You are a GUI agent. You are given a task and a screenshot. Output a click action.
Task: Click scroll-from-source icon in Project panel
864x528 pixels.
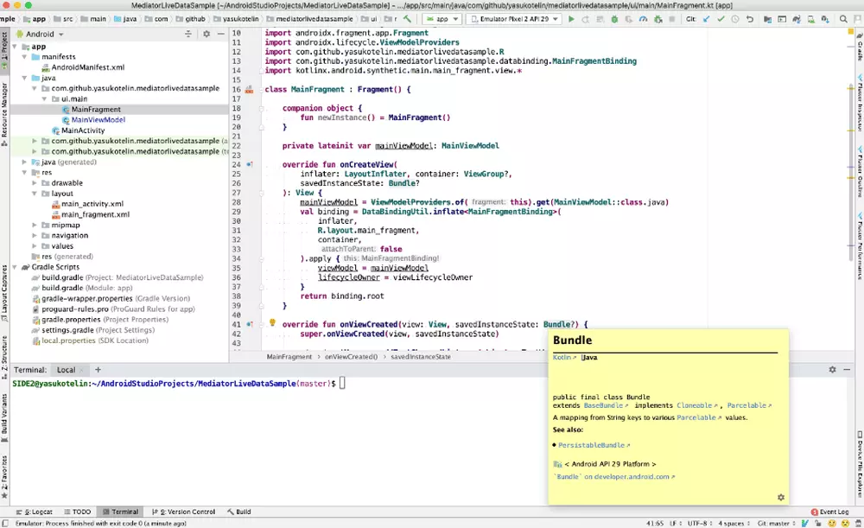coord(187,34)
